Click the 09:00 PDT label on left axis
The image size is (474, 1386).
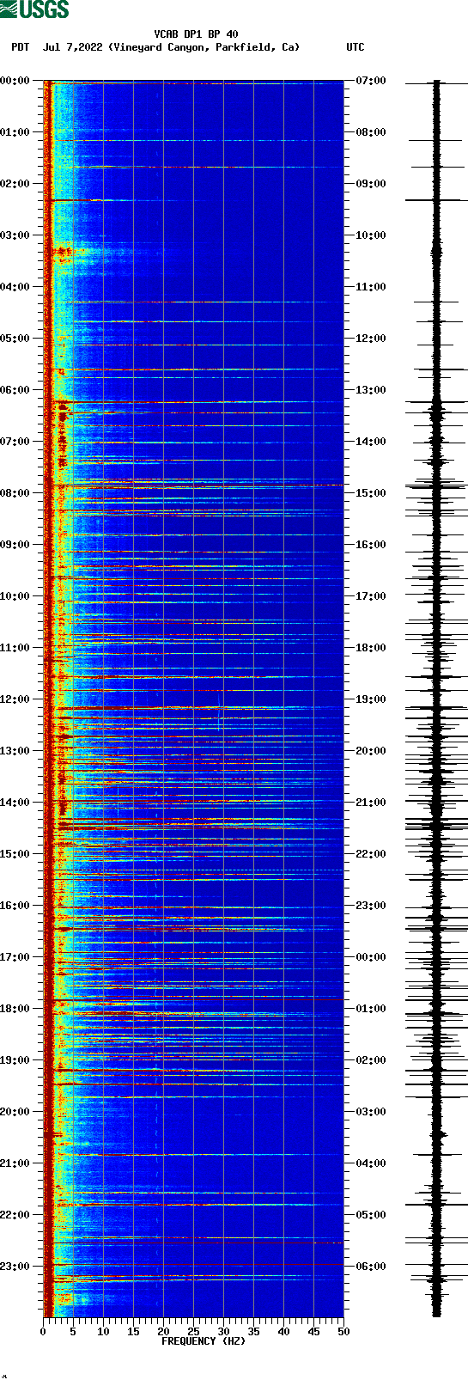coord(15,545)
